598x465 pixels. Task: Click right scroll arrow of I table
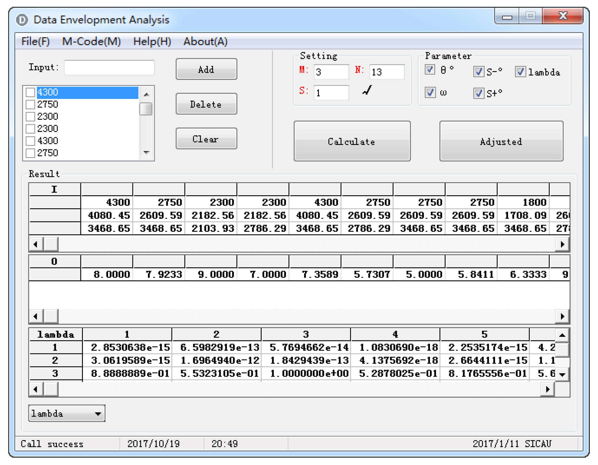(562, 244)
